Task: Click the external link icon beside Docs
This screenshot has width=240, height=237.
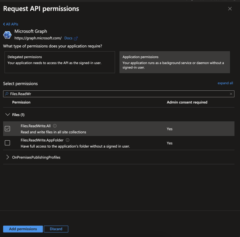Action: [76, 38]
